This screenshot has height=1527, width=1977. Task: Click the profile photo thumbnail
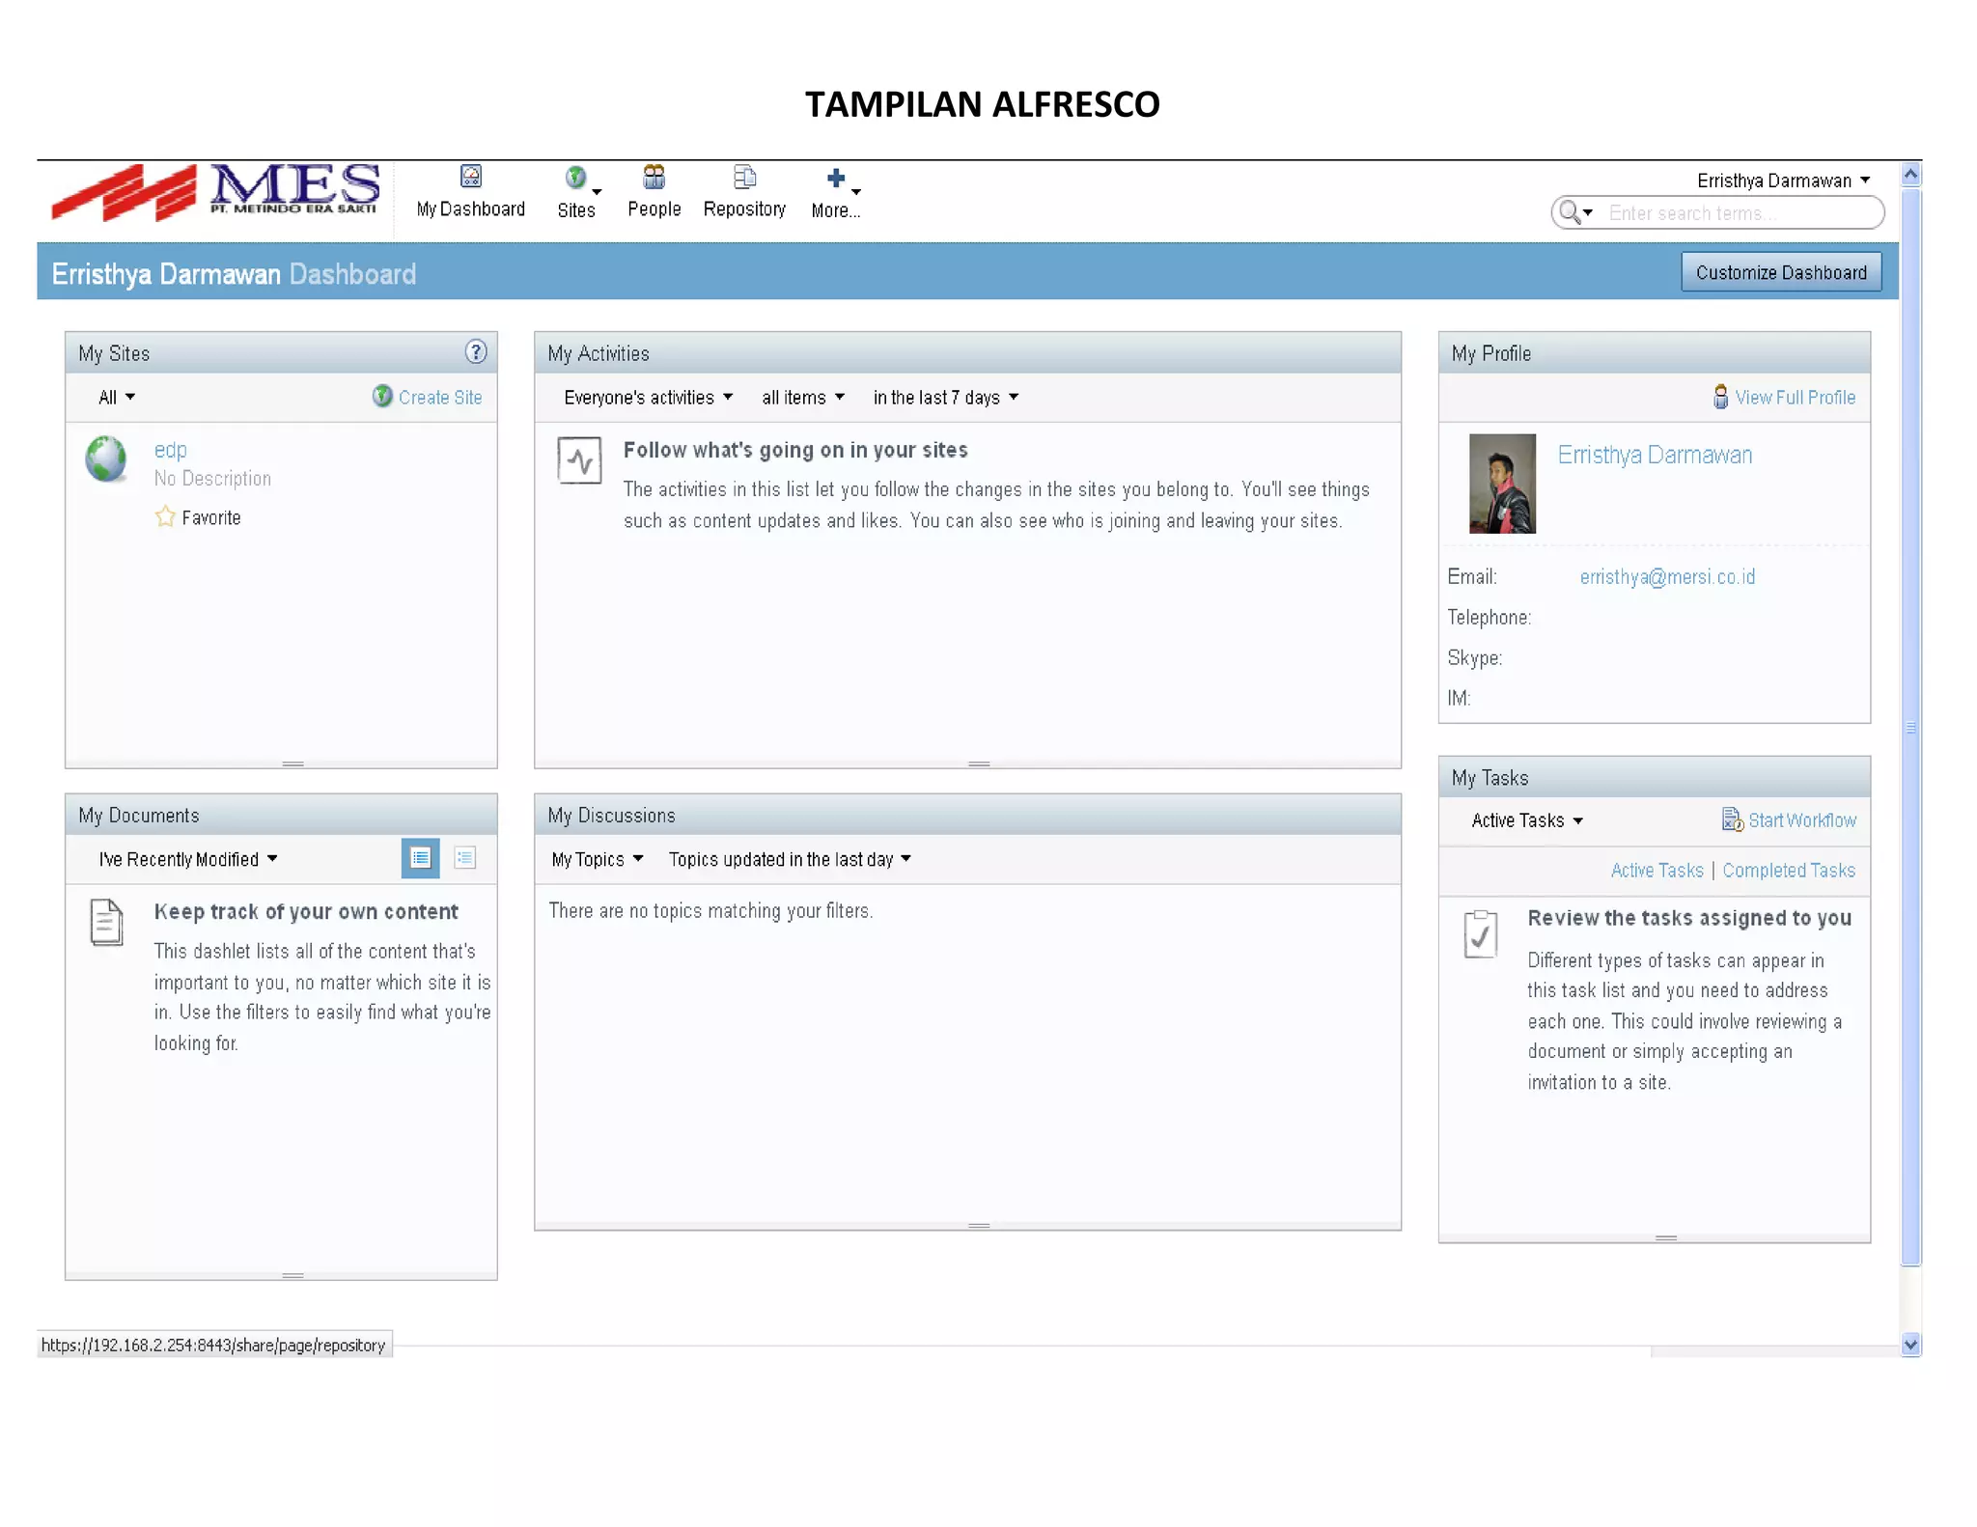click(1502, 483)
